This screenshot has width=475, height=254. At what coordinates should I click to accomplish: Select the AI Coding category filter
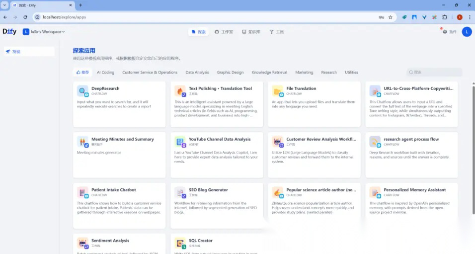pyautogui.click(x=105, y=72)
